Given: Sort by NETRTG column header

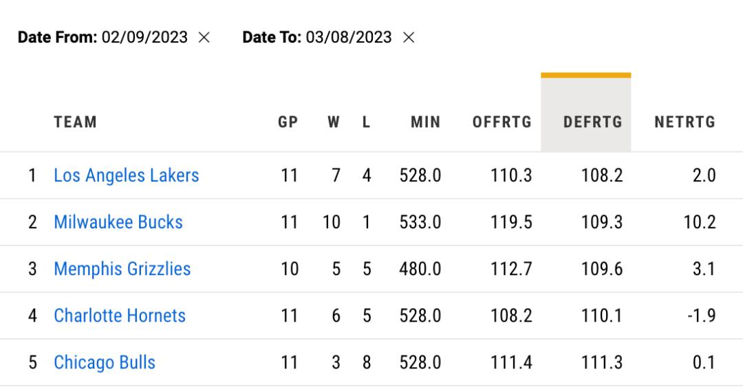Looking at the screenshot, I should [685, 122].
